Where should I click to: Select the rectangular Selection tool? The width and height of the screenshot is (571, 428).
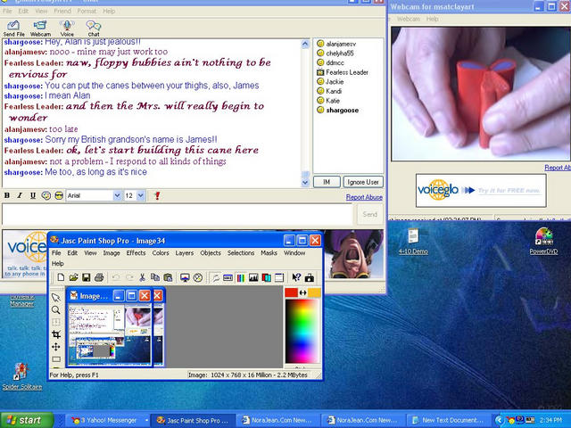coord(55,359)
